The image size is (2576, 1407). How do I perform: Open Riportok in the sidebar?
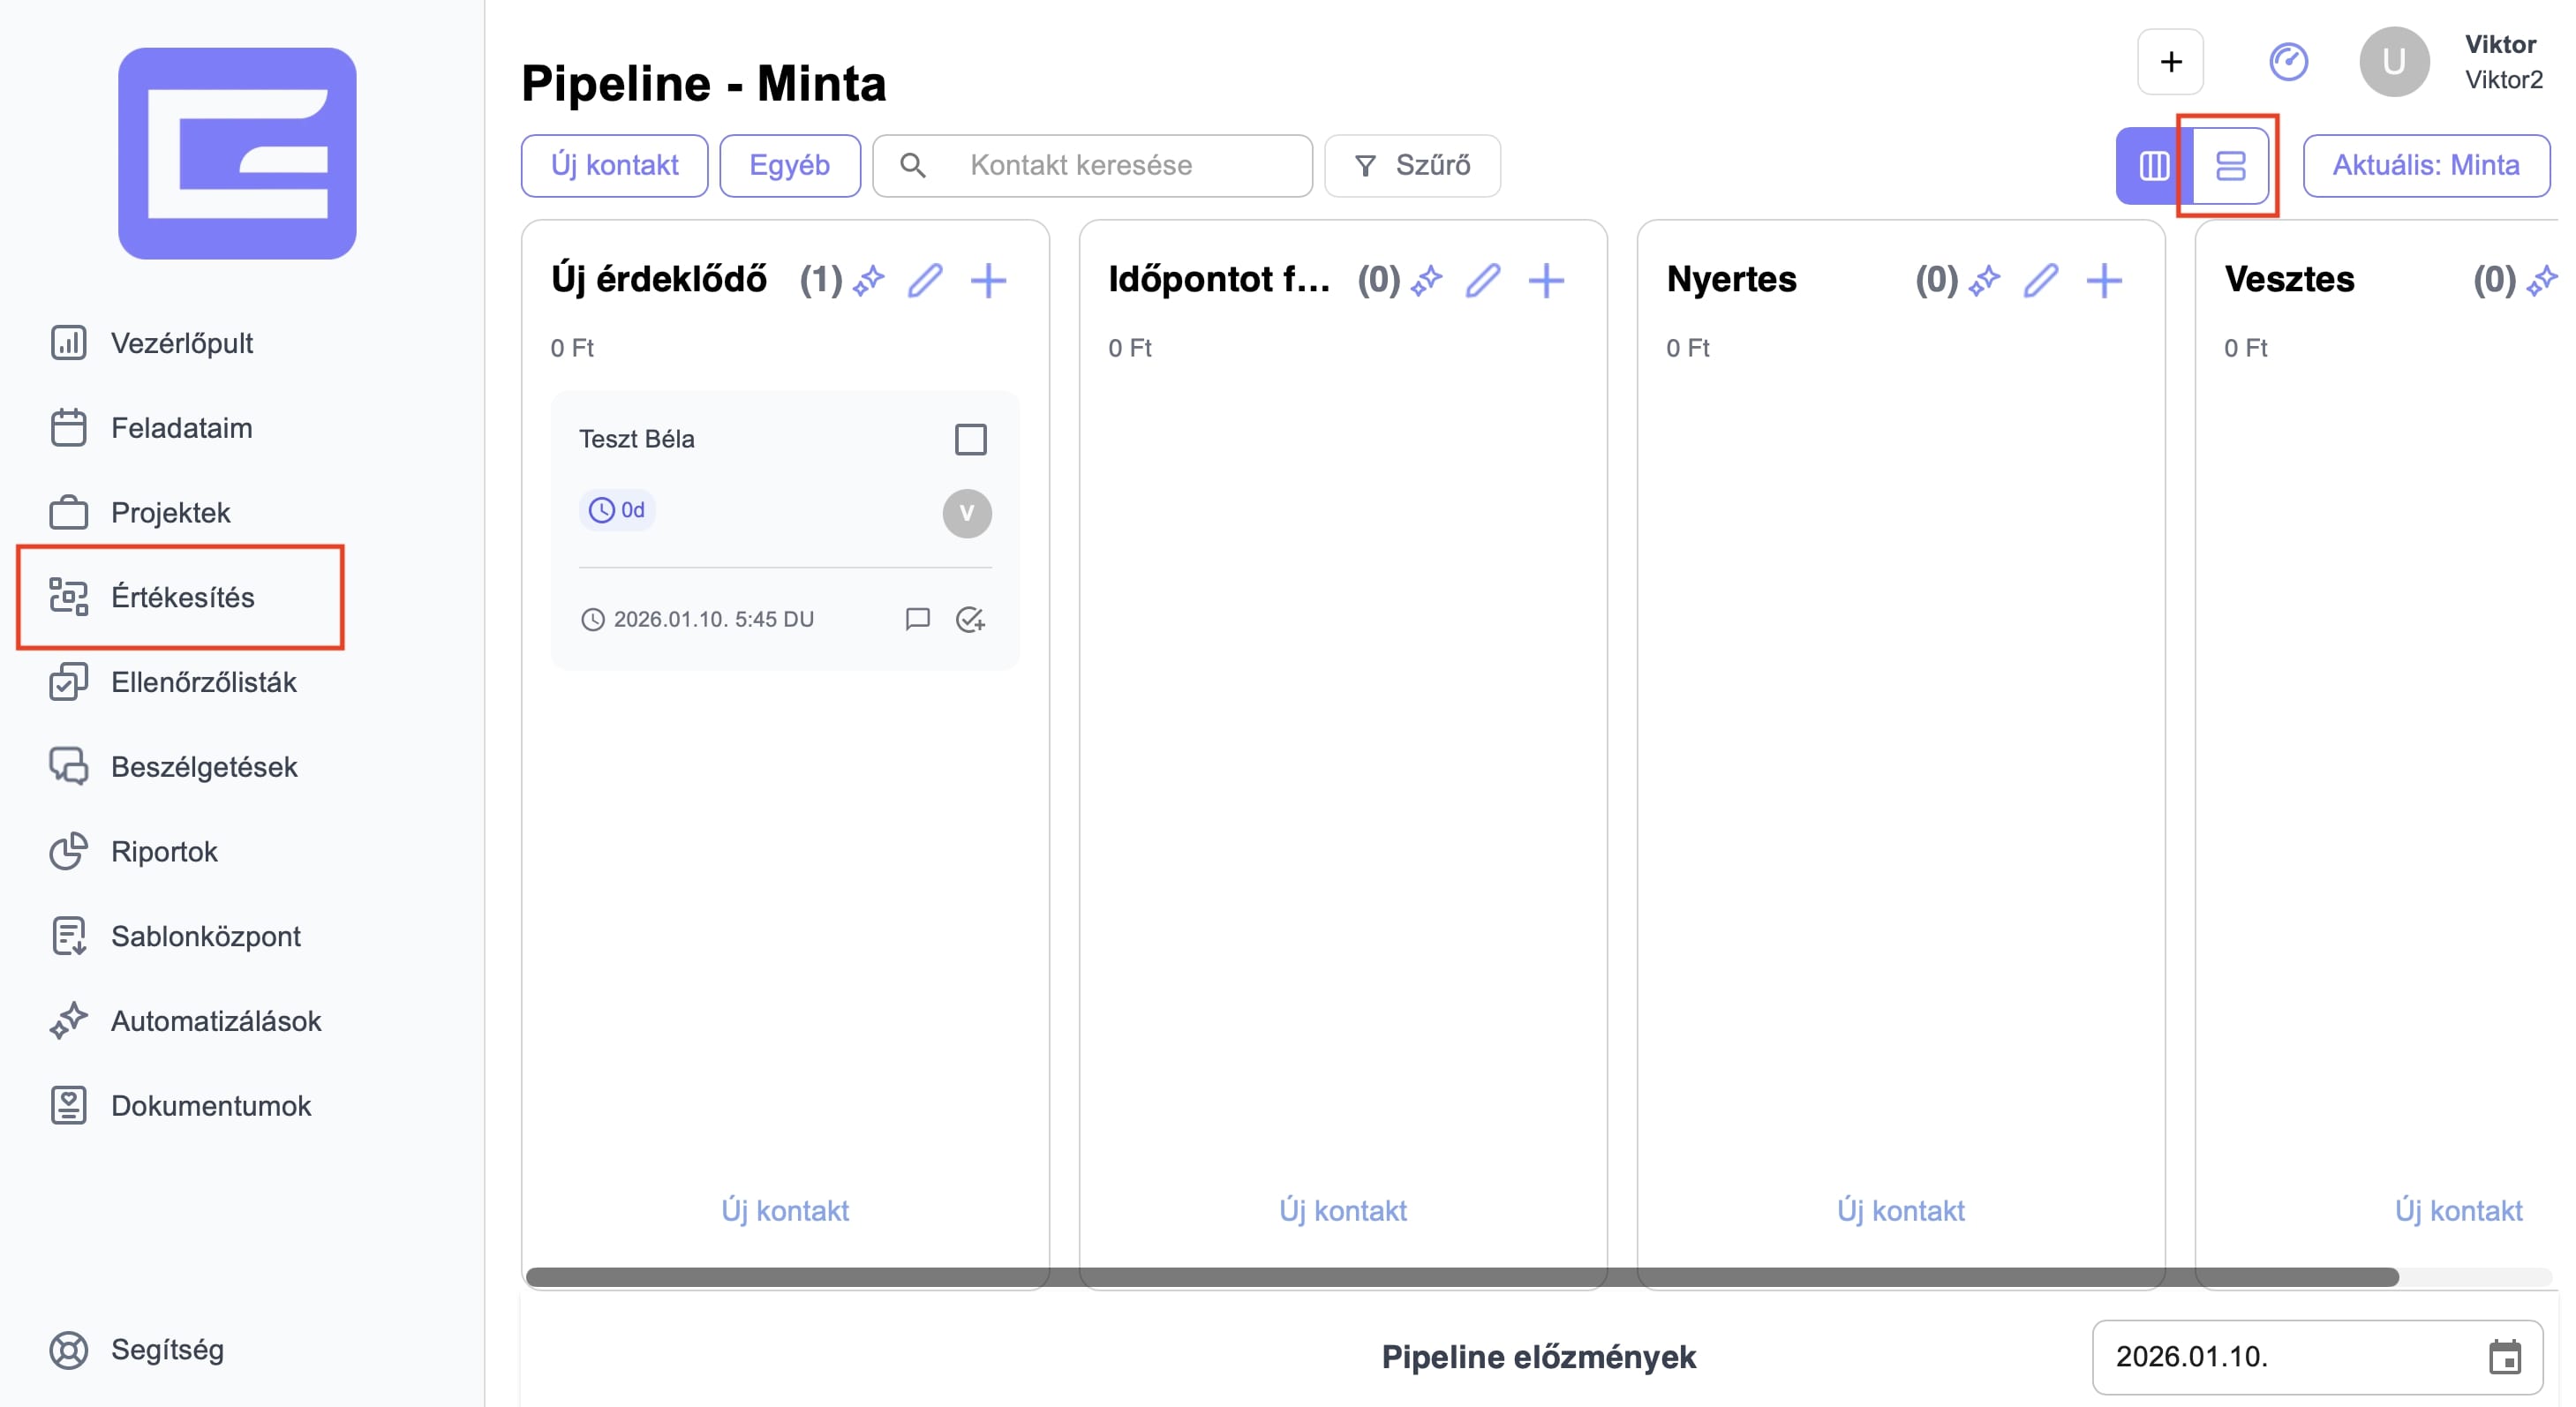(164, 851)
